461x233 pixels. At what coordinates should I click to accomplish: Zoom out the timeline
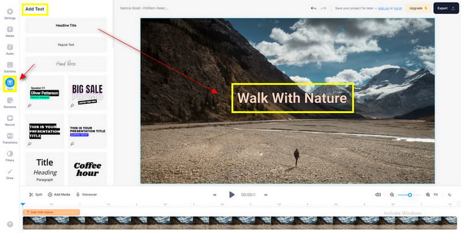tap(392, 195)
